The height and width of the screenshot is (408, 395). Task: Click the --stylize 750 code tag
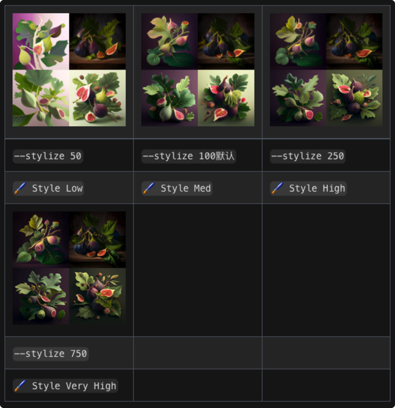tap(51, 354)
